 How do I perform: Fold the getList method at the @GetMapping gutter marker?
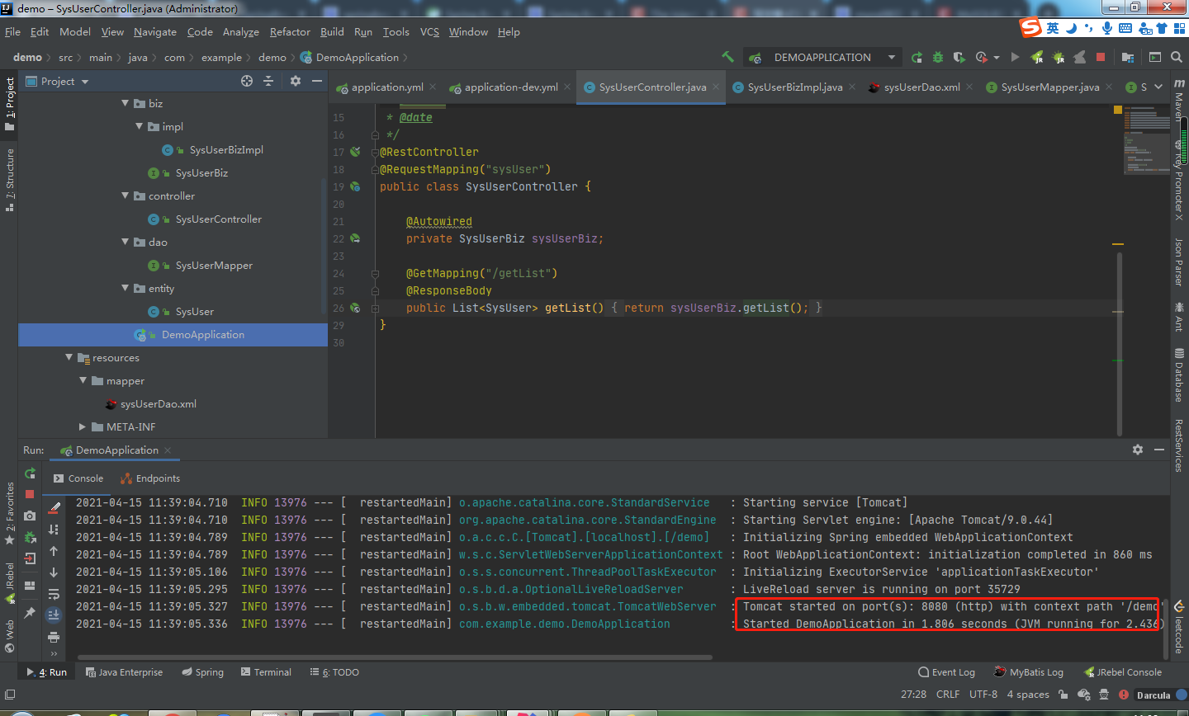tap(375, 273)
